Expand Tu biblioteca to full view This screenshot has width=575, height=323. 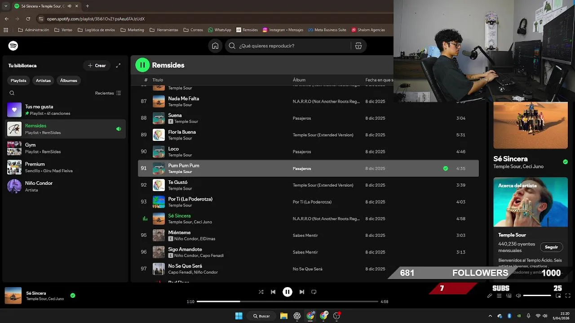click(x=118, y=65)
